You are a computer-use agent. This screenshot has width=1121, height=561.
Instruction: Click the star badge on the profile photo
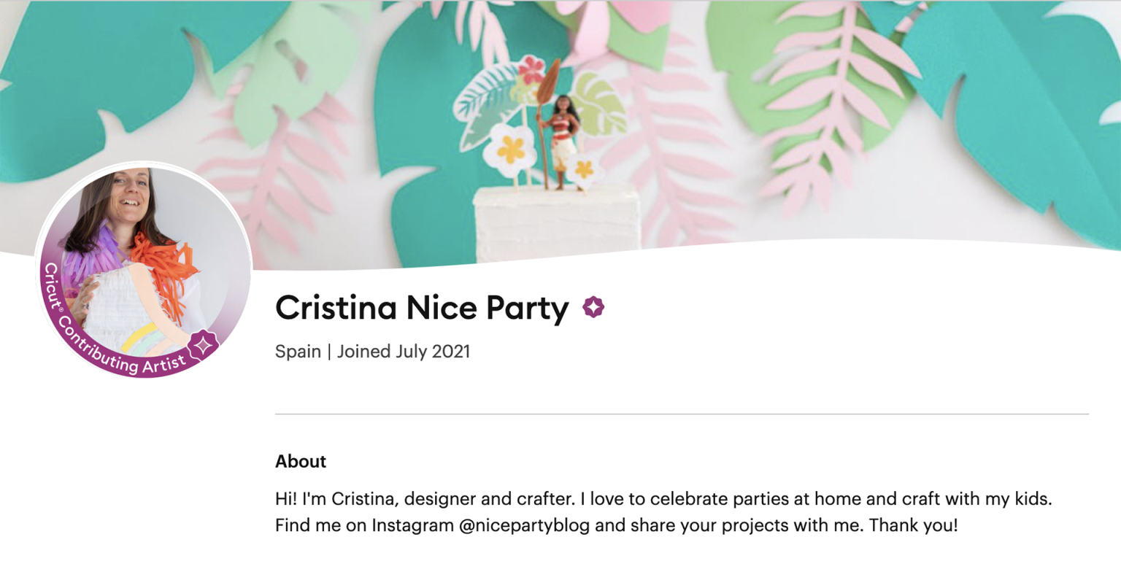[202, 344]
